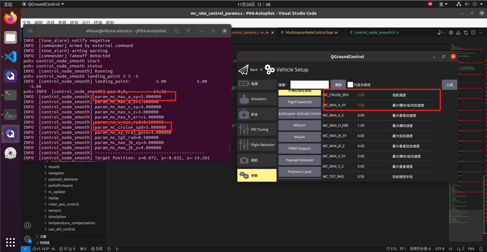Open the Actuators setup section
The width and height of the screenshot is (487, 252).
tap(257, 99)
